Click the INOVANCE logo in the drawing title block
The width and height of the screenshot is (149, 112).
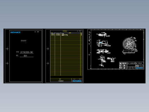[139, 68]
